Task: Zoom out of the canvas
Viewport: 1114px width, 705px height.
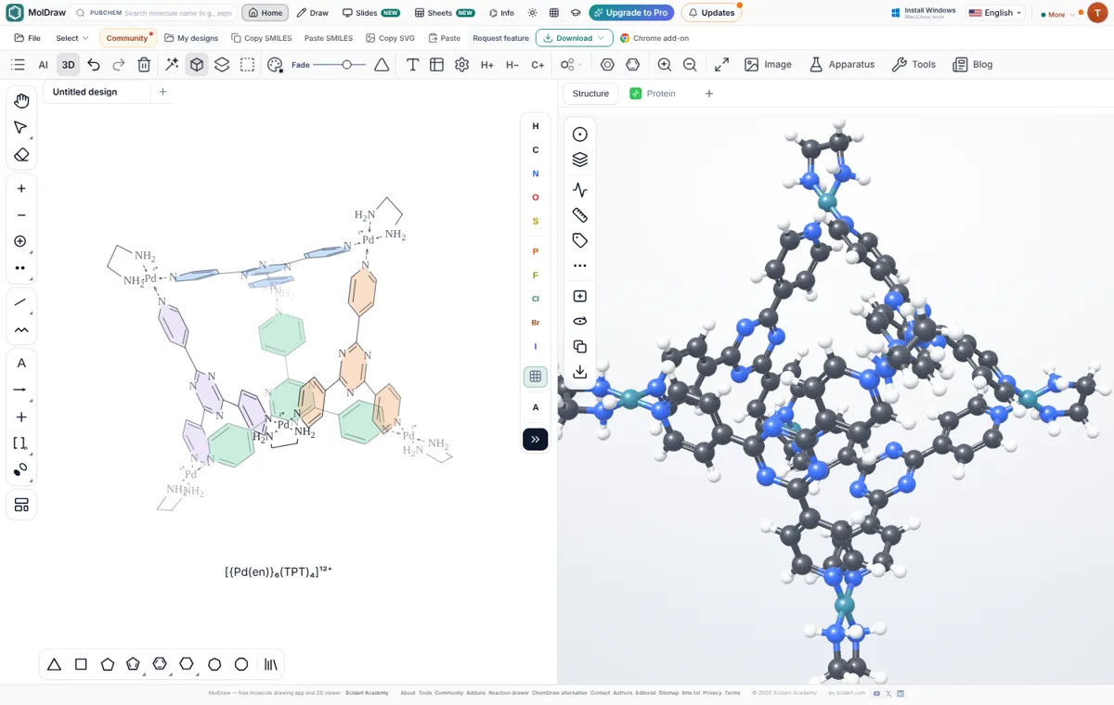Action: (x=690, y=65)
